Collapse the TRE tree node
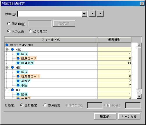 click(x=7, y=90)
